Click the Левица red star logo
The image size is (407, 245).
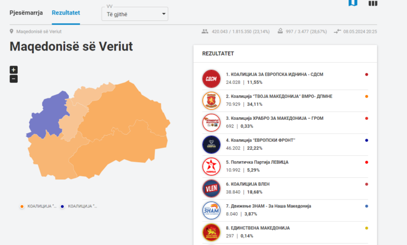click(x=211, y=166)
